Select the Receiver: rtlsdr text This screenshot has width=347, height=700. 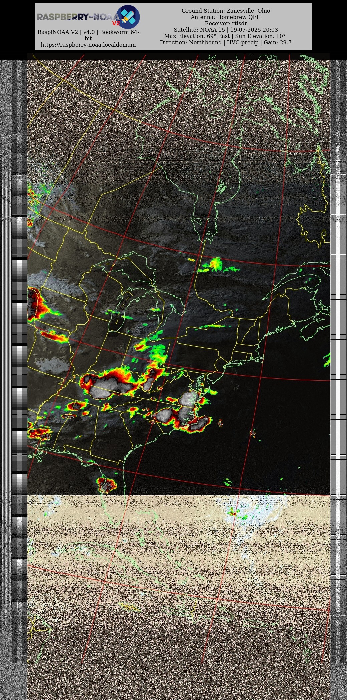pos(226,23)
